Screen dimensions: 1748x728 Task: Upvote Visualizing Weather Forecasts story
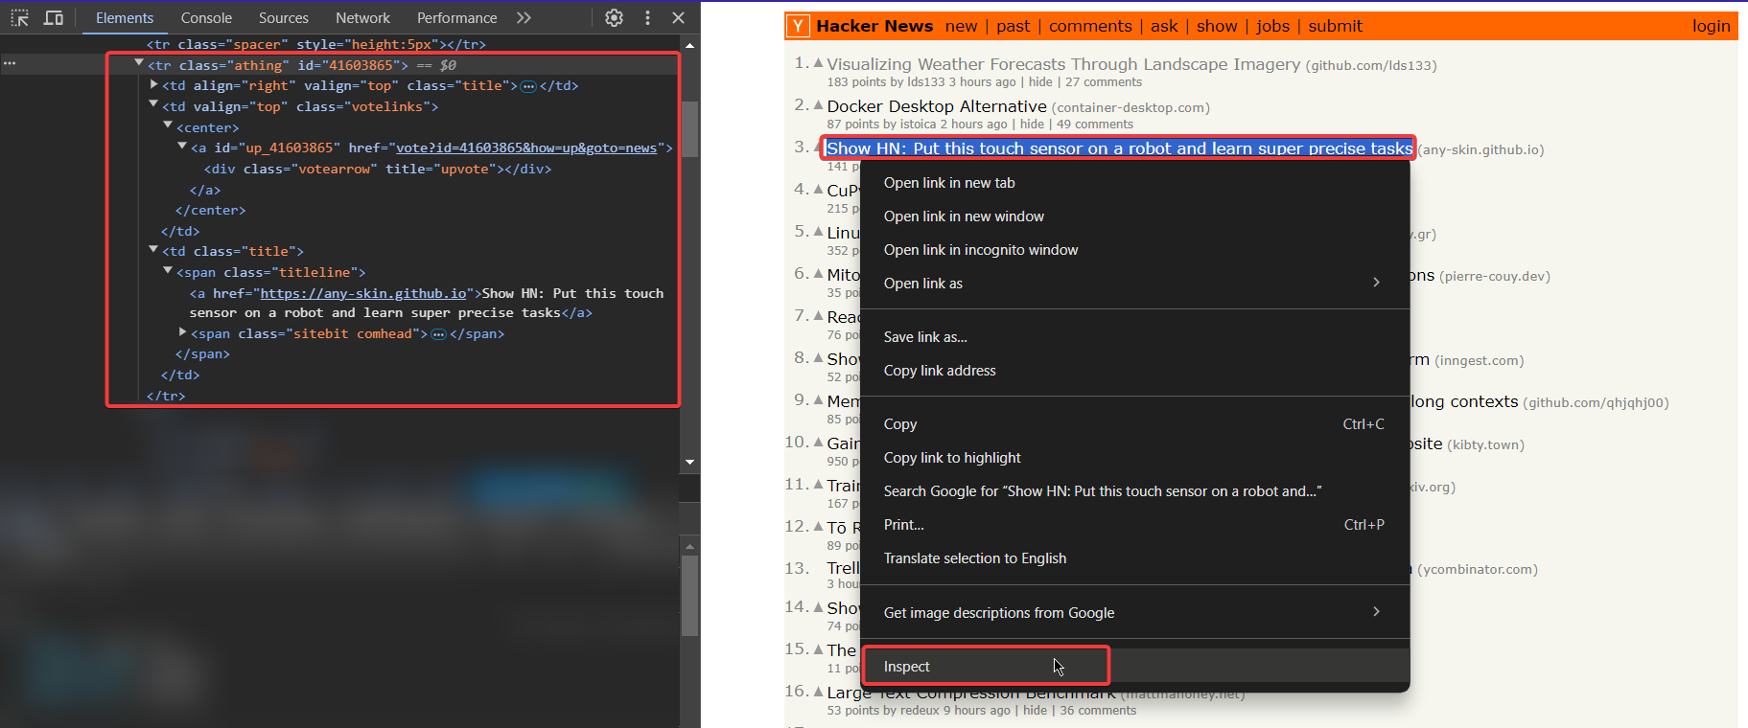pos(818,63)
